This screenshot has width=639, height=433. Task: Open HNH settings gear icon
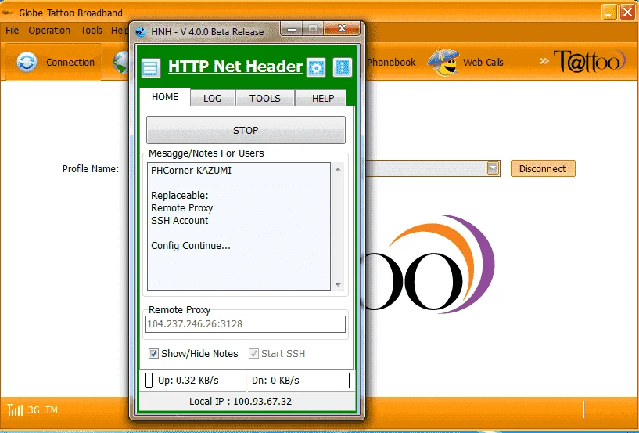click(x=316, y=68)
